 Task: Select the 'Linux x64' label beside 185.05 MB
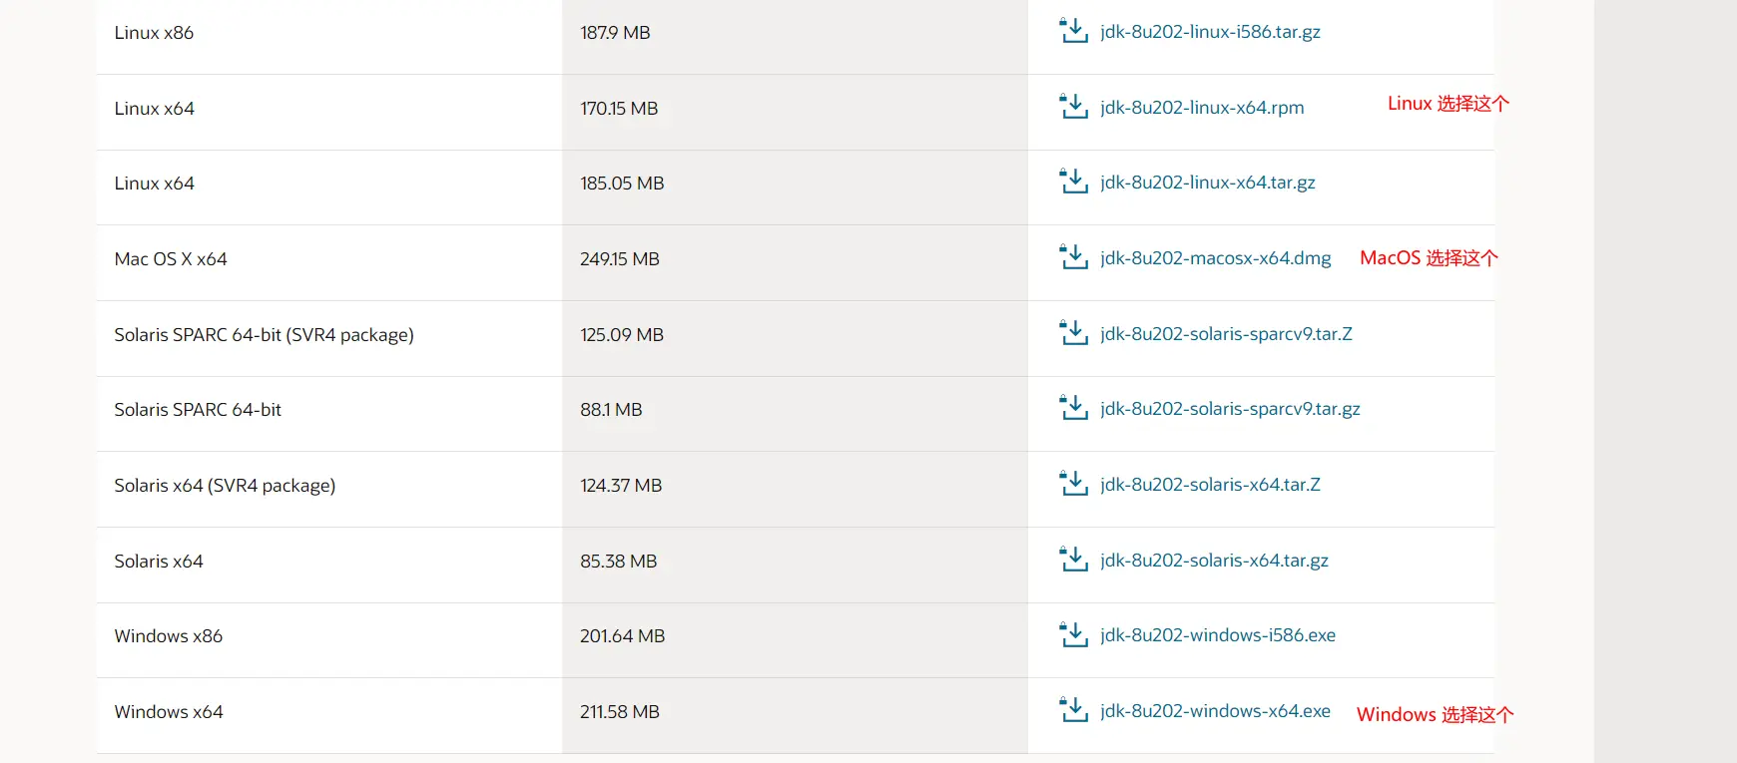pyautogui.click(x=154, y=184)
